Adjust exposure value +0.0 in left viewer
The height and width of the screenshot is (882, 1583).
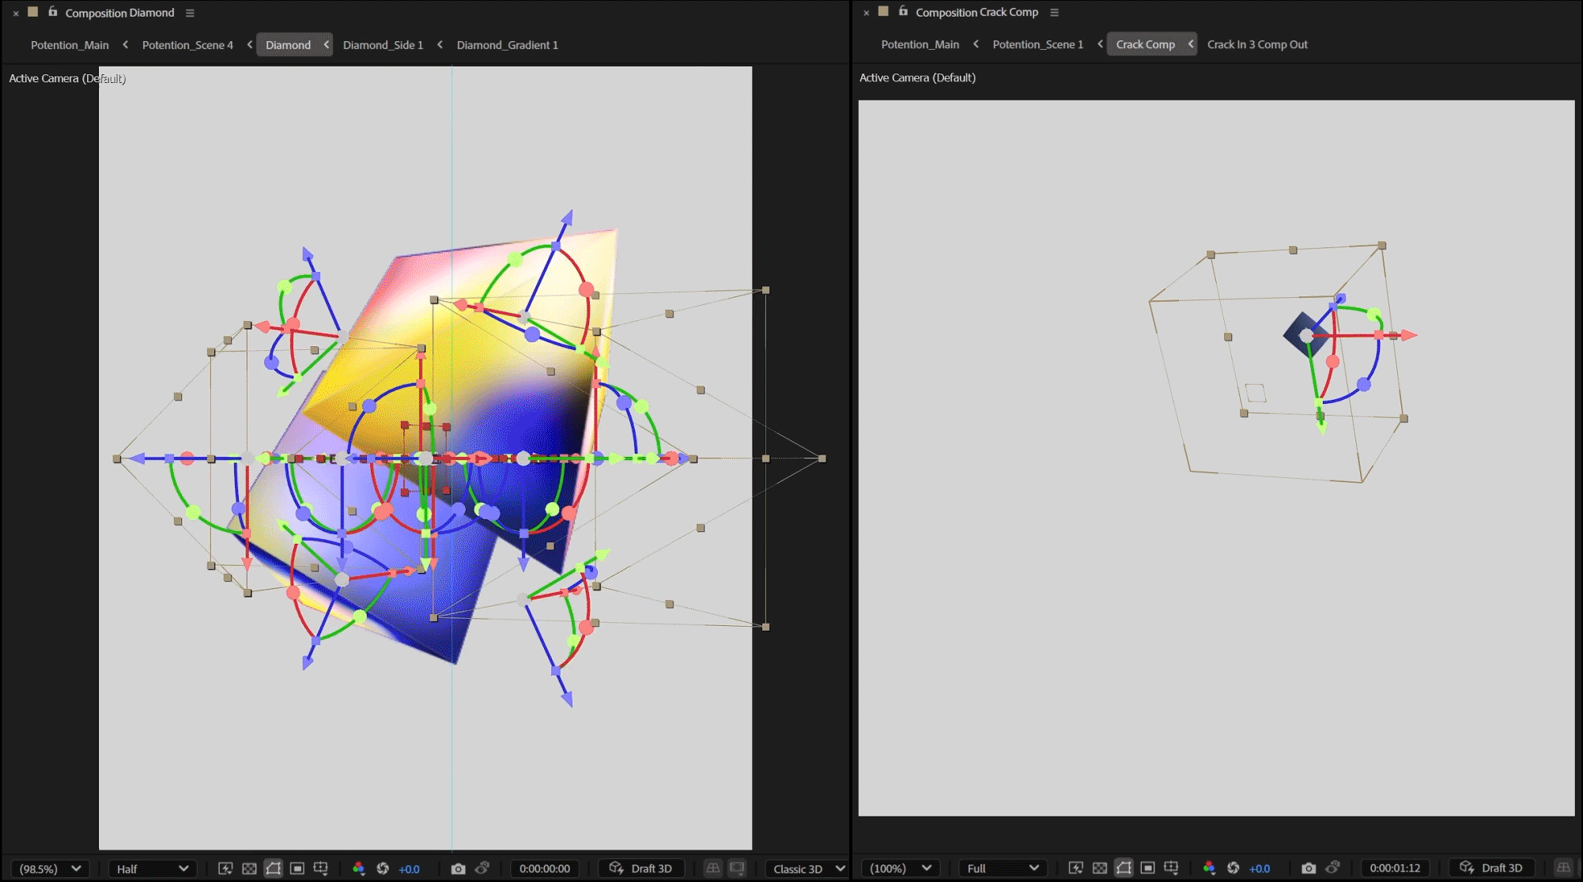(409, 869)
